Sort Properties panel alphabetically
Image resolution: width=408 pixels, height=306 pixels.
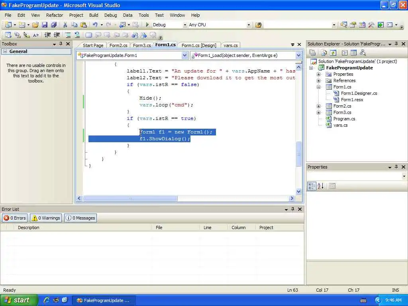[321, 186]
